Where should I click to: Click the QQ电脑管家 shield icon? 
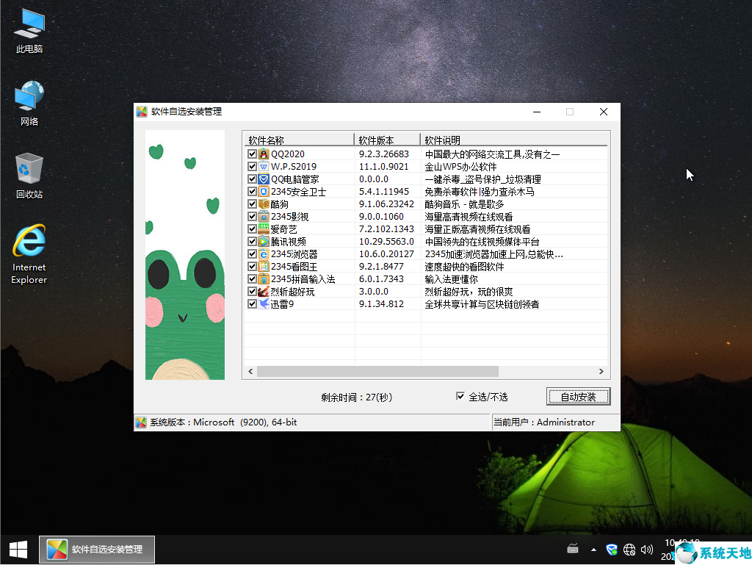point(264,179)
